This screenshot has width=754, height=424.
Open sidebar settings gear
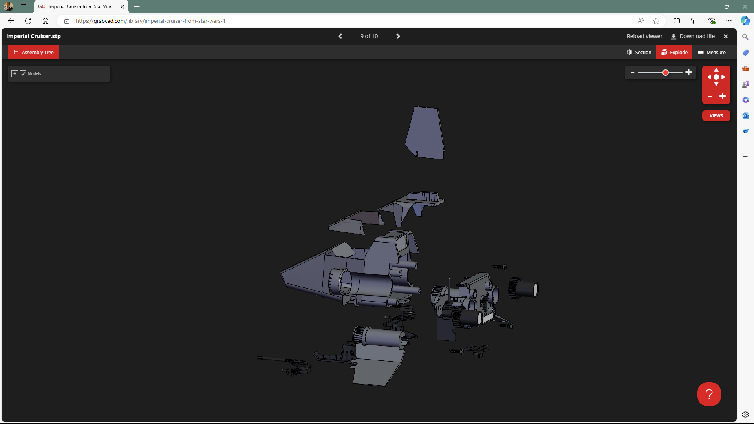coord(745,415)
